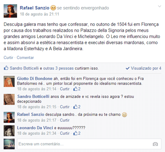Open Giotto Di Bondone's profile name
The width and height of the screenshot is (165, 152).
pos(35,78)
